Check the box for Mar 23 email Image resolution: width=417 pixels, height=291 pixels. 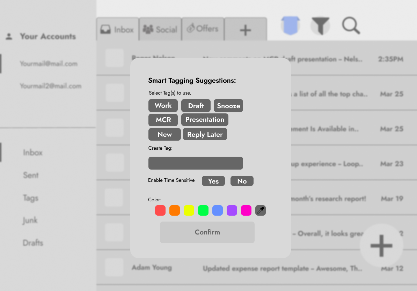tap(115, 163)
